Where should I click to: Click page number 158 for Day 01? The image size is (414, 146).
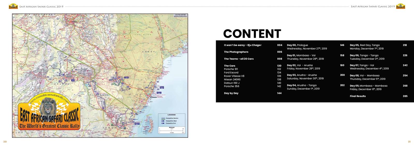click(342, 55)
